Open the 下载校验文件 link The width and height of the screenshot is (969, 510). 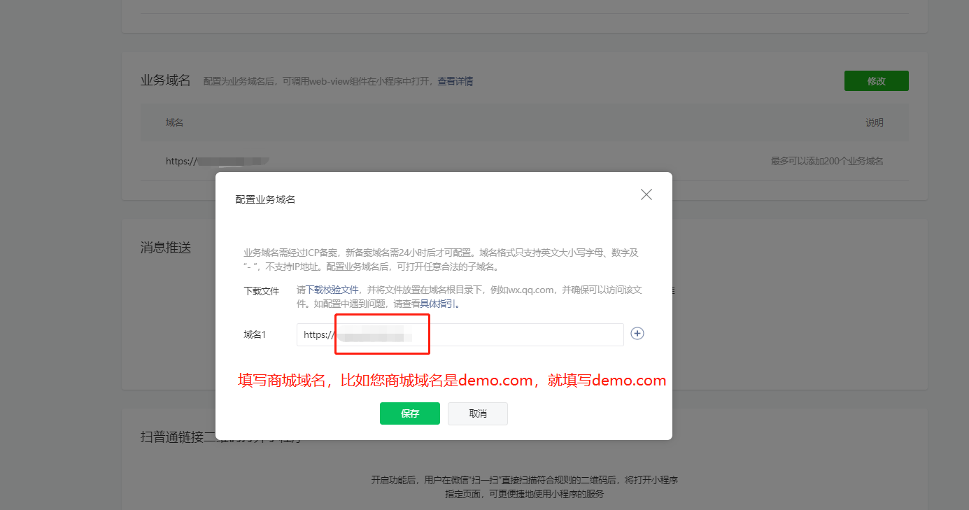pyautogui.click(x=332, y=290)
